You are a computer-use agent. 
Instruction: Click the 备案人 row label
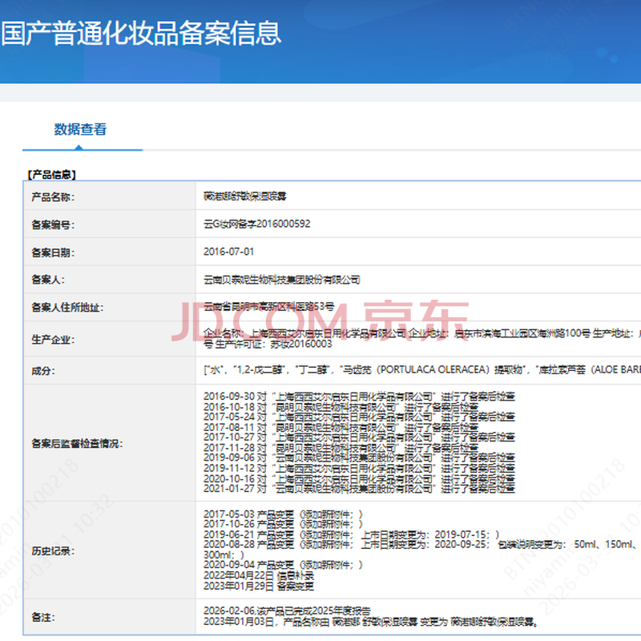(x=47, y=280)
